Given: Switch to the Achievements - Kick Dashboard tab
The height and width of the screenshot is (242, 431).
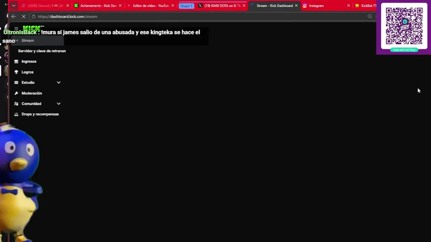Looking at the screenshot, I should (x=98, y=6).
